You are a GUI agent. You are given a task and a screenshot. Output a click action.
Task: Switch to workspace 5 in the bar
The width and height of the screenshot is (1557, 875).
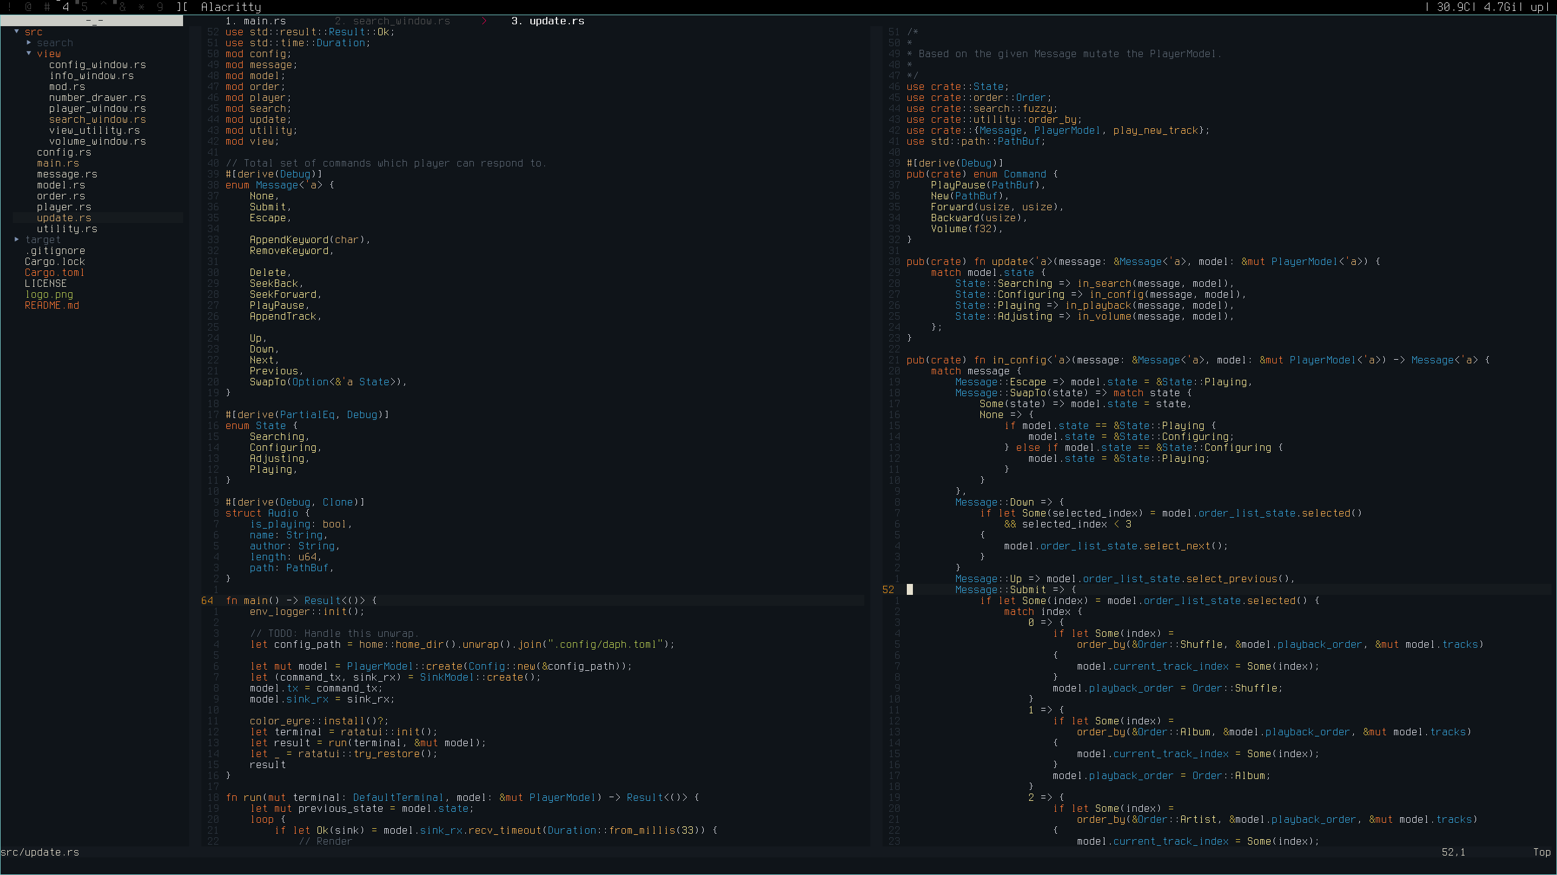tap(85, 7)
